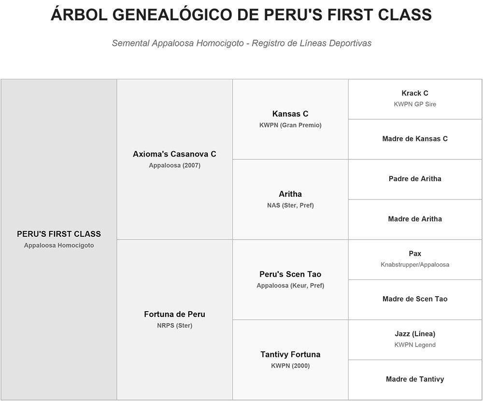Screen dimensions: 483x401
Task: Open the Krack C ancestor cell
Action: (415, 99)
